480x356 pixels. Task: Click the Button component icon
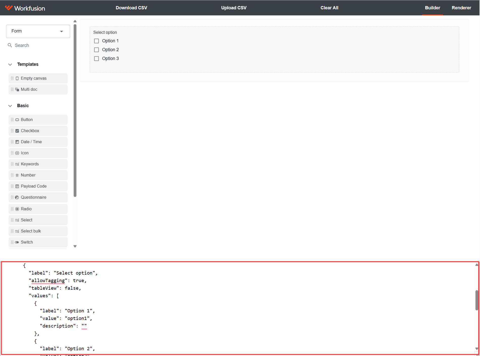tap(17, 120)
